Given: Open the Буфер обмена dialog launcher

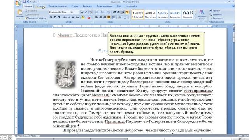Looking at the screenshot, I should tap(46, 22).
